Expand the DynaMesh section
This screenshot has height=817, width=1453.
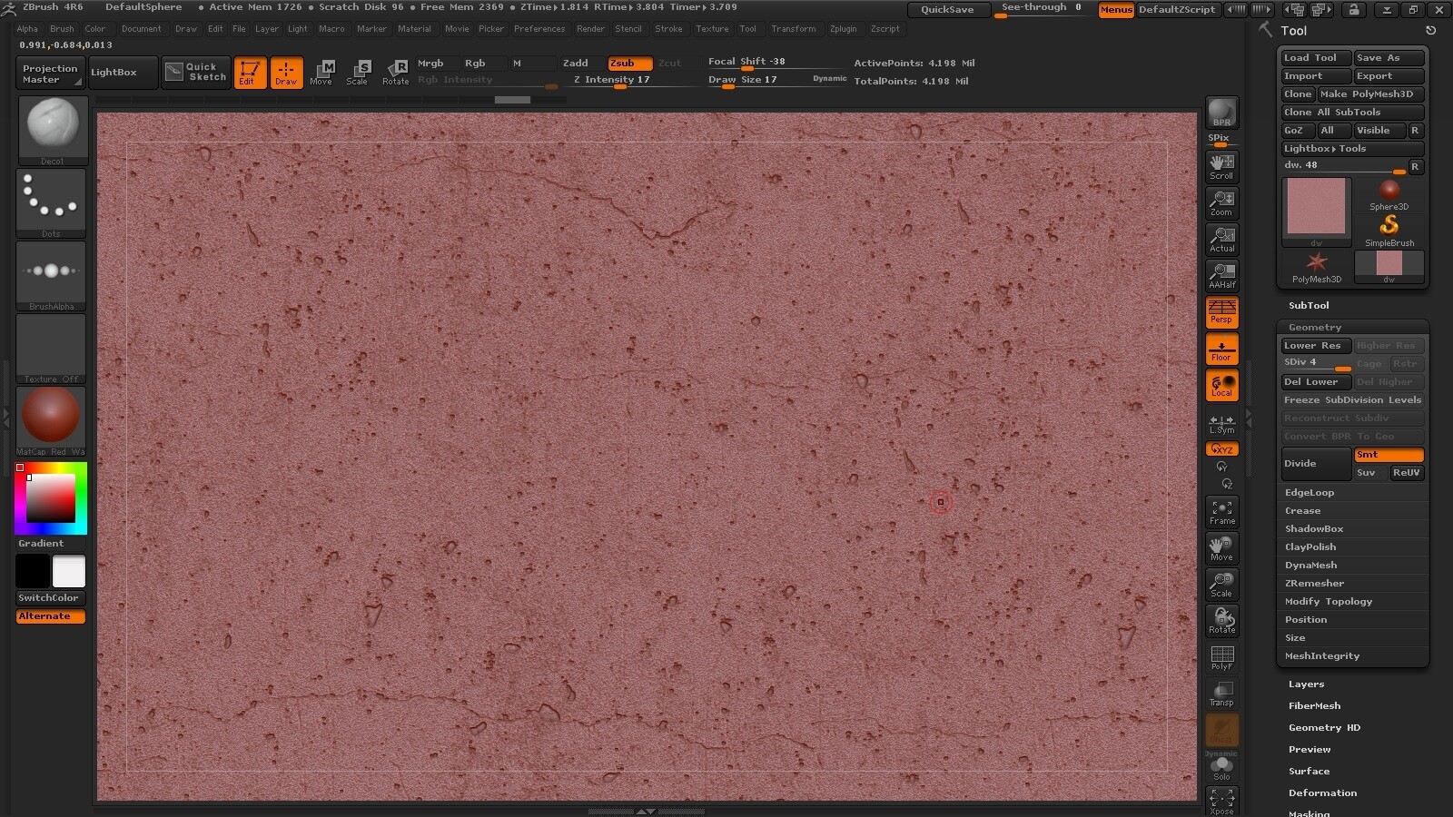point(1310,566)
